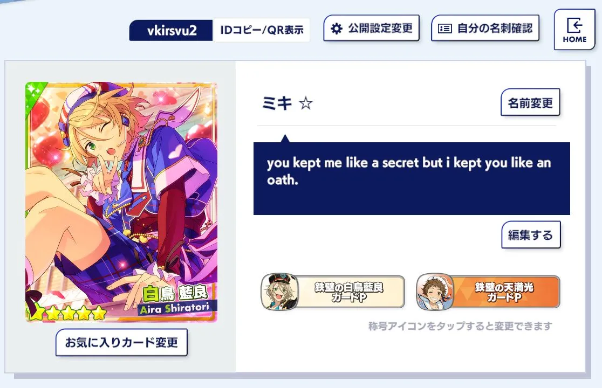This screenshot has width=602, height=388.
Task: Click the green attribute corner badge on card
Action: pos(35,93)
